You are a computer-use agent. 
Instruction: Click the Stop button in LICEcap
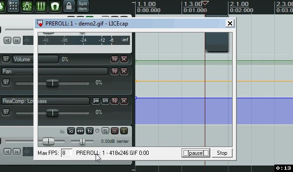(222, 153)
